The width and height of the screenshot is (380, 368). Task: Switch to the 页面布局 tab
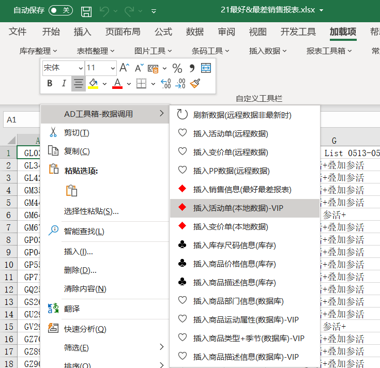tap(123, 32)
